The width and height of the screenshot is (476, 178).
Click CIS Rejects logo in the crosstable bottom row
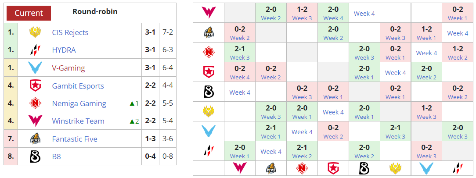coord(395,168)
